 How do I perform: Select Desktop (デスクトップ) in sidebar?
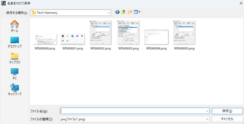point(15,42)
